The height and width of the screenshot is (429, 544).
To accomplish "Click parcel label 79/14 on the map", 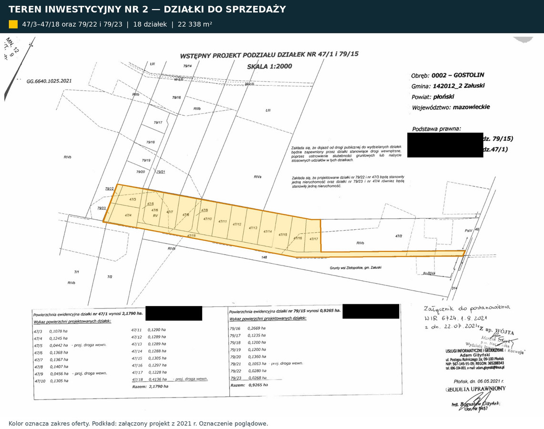I will click(187, 66).
